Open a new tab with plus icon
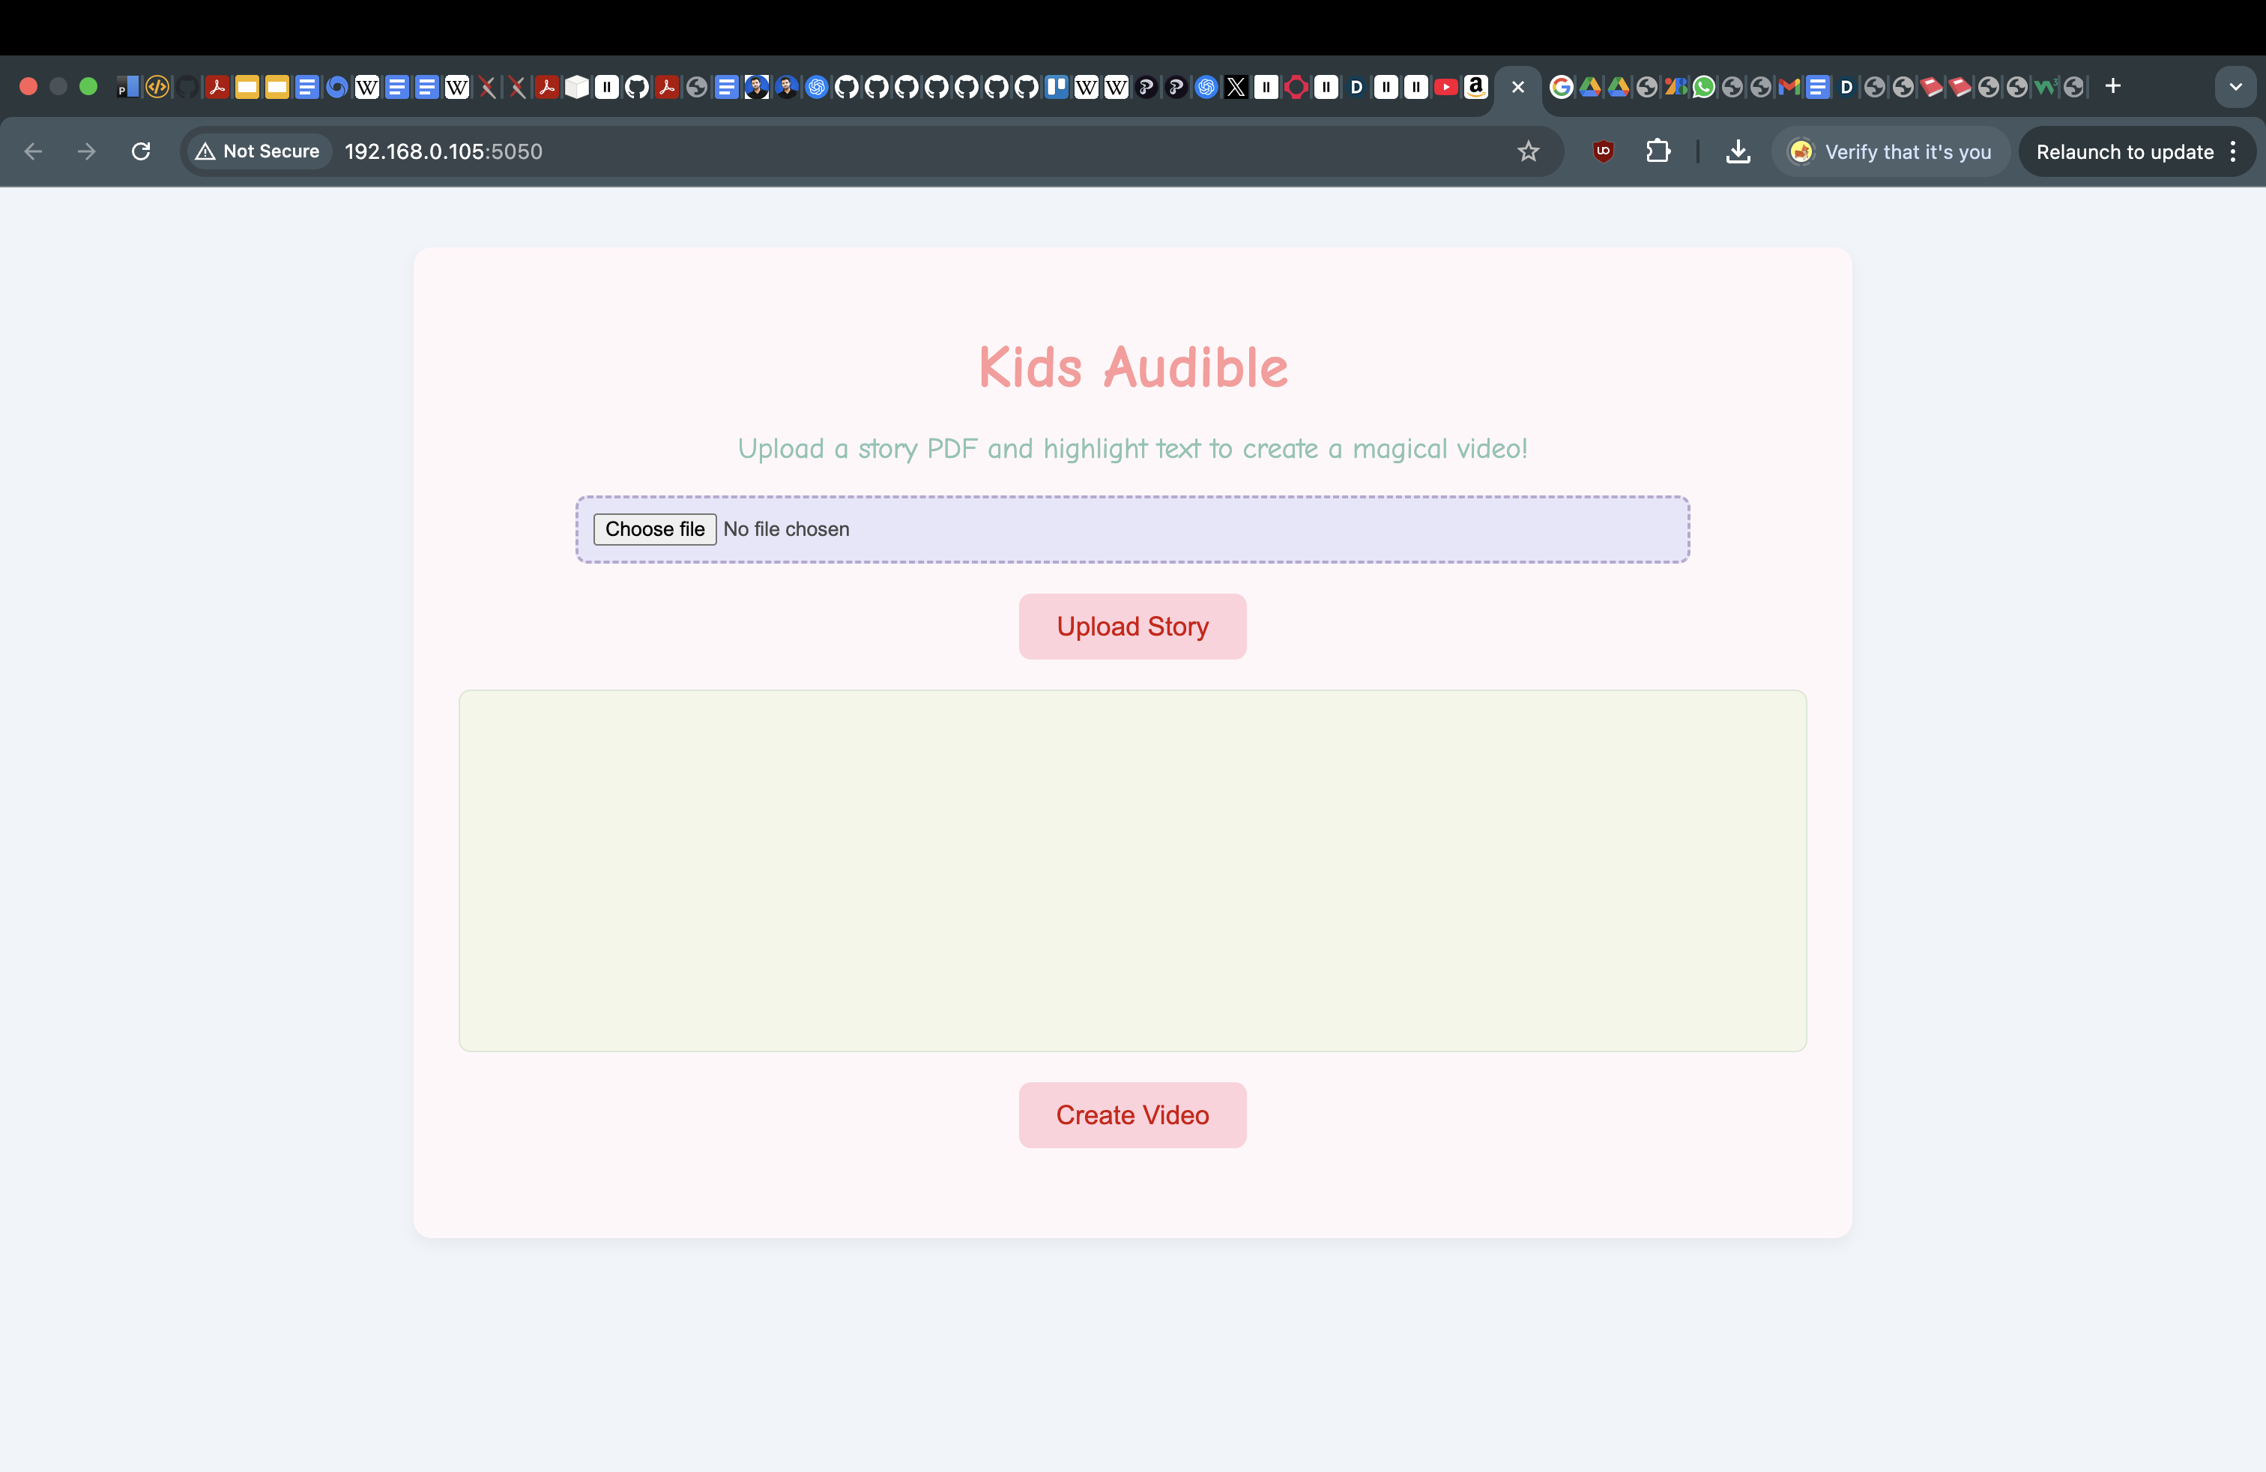This screenshot has width=2266, height=1472. coord(2112,87)
